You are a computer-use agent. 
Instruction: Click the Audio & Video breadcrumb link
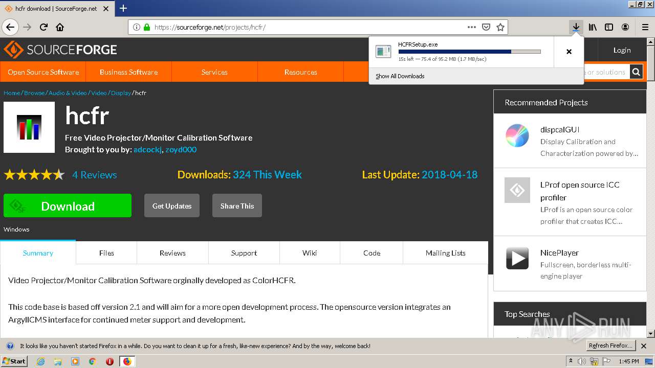(68, 93)
